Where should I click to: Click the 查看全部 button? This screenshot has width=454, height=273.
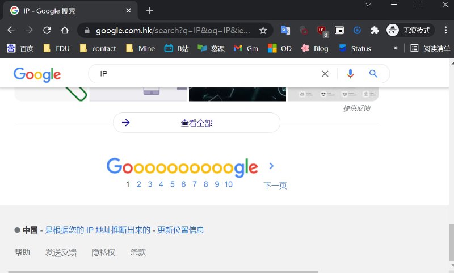[196, 123]
